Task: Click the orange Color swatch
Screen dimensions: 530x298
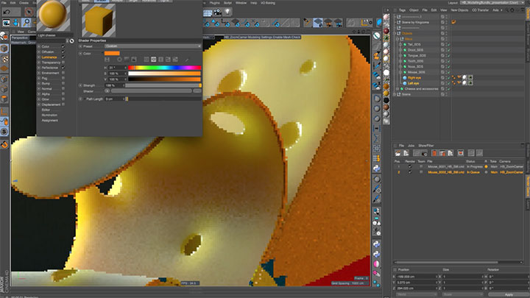Action: (x=112, y=54)
